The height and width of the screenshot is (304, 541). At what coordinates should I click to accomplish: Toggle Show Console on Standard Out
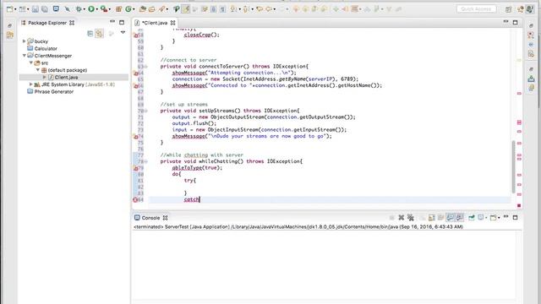point(450,218)
